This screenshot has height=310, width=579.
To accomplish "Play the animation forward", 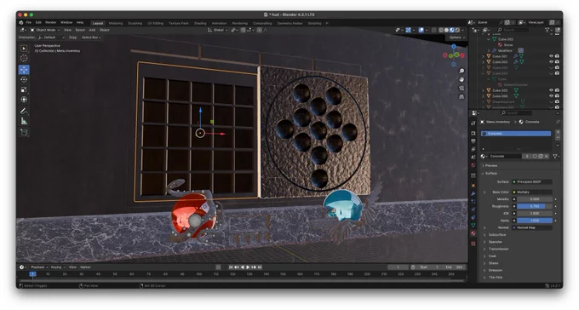I will (248, 267).
